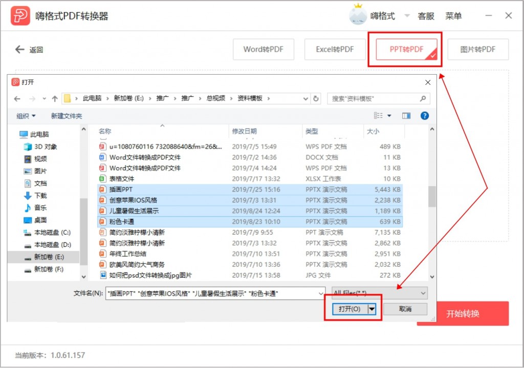The image size is (524, 368).
Task: Select 音乐 folder in the sidebar
Action: 35,208
